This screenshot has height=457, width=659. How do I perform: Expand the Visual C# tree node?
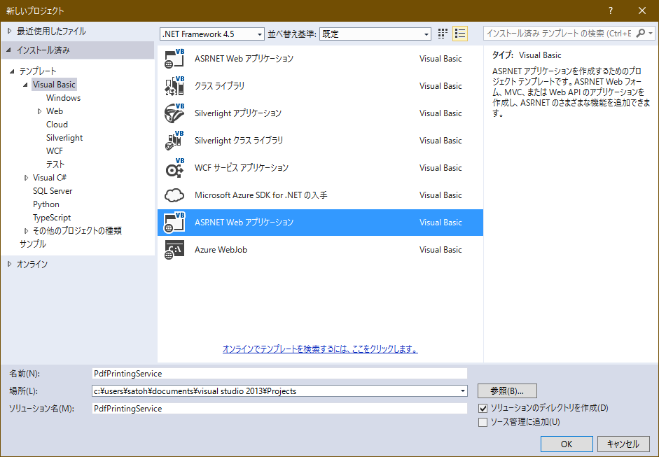27,178
